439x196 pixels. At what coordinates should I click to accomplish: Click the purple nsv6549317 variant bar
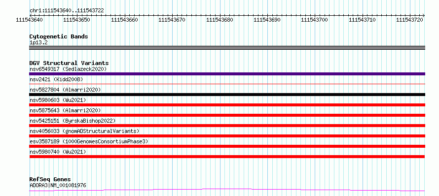pos(227,74)
